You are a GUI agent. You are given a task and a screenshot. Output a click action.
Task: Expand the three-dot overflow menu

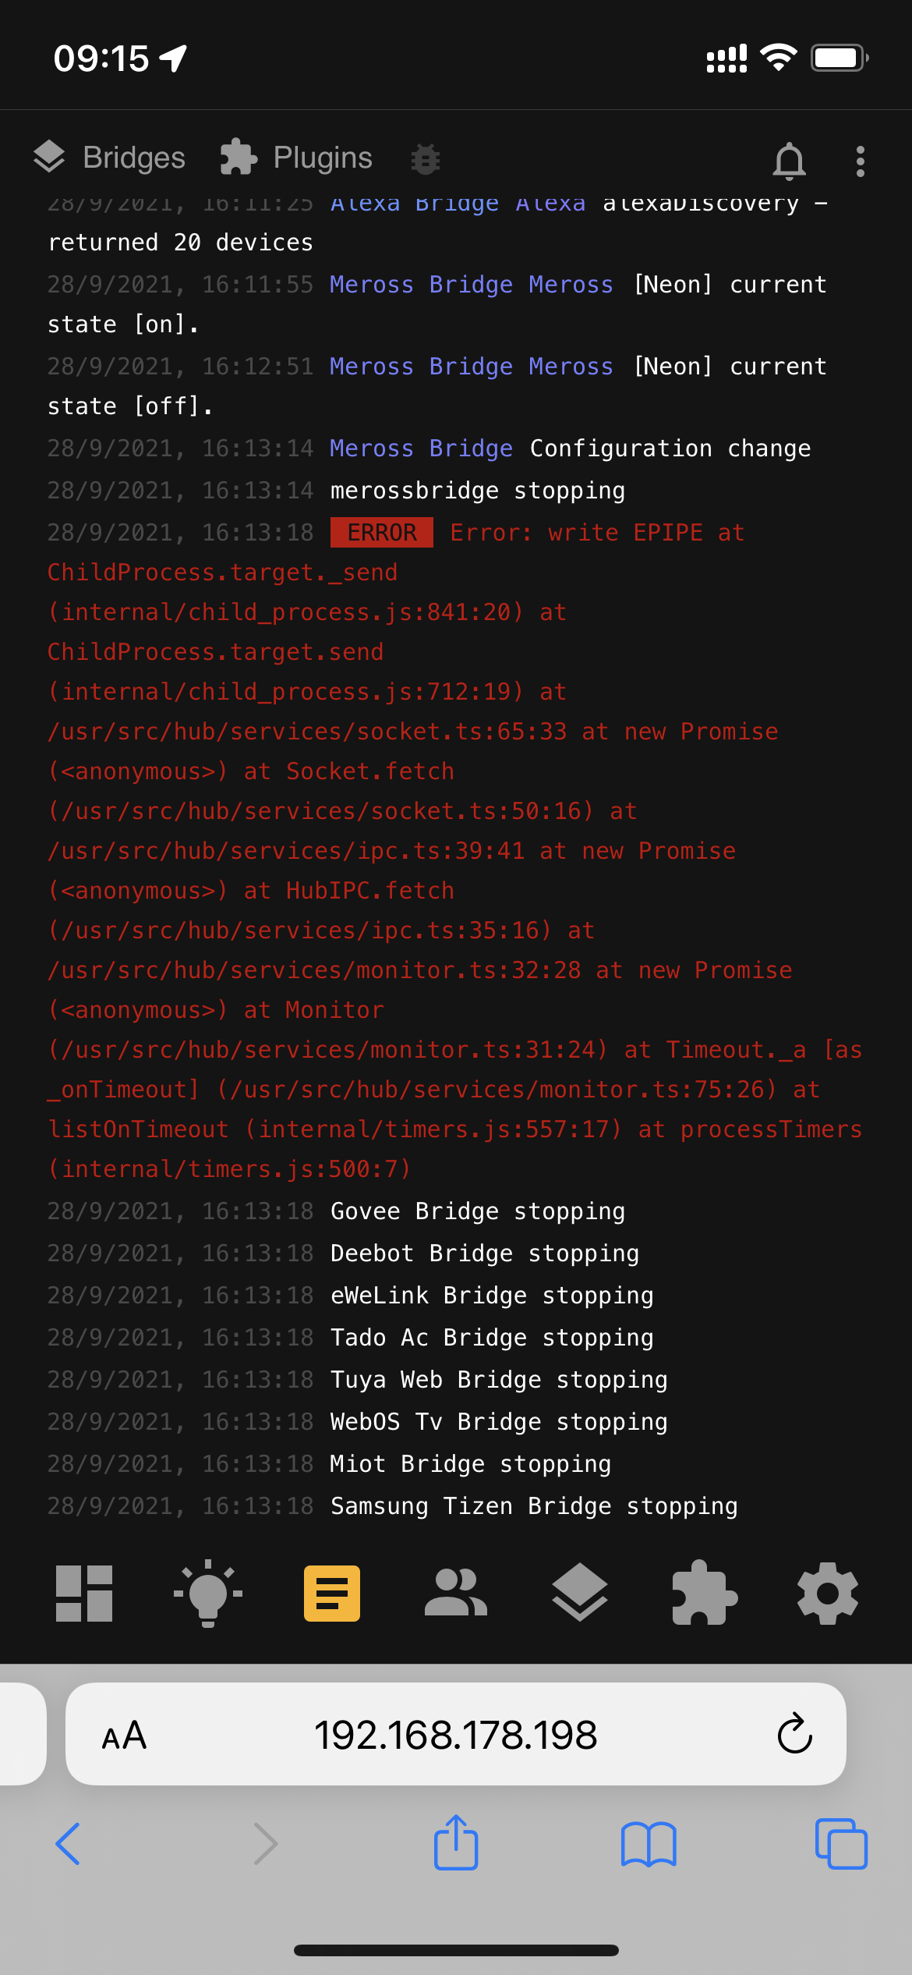pyautogui.click(x=860, y=160)
